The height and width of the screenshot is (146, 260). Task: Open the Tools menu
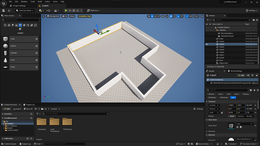(x=33, y=1)
